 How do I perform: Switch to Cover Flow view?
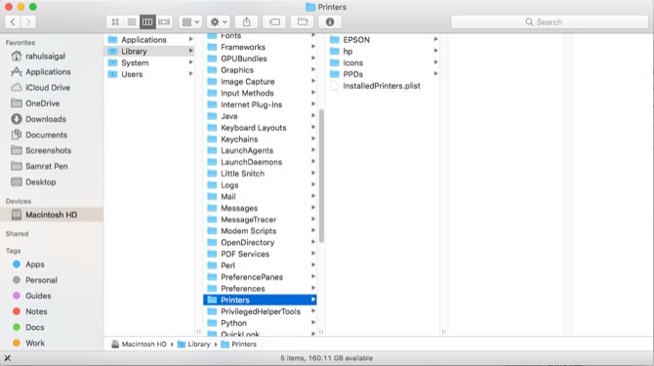164,22
